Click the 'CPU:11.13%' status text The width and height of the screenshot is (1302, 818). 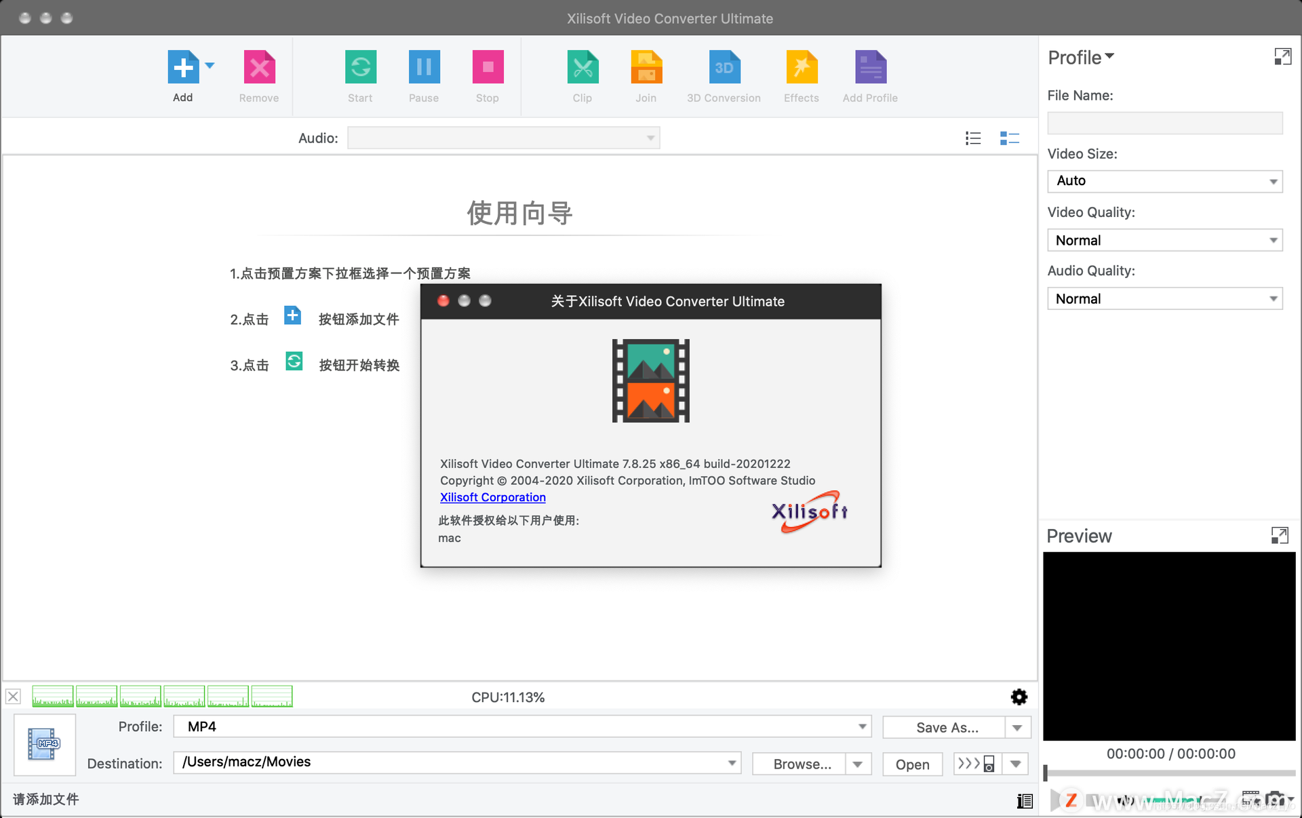pyautogui.click(x=508, y=697)
